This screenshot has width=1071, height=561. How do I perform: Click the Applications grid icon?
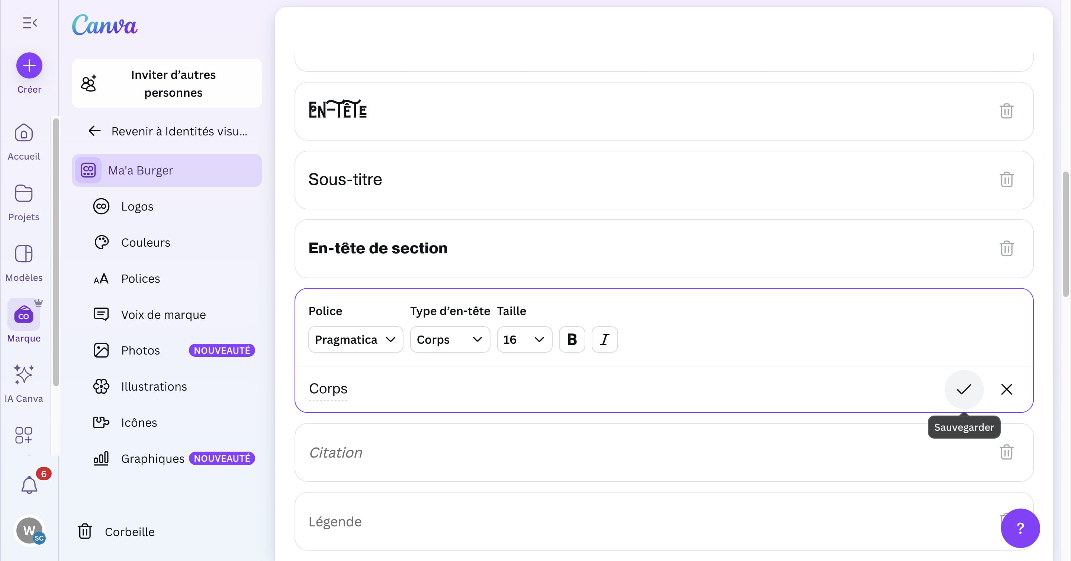pos(24,435)
